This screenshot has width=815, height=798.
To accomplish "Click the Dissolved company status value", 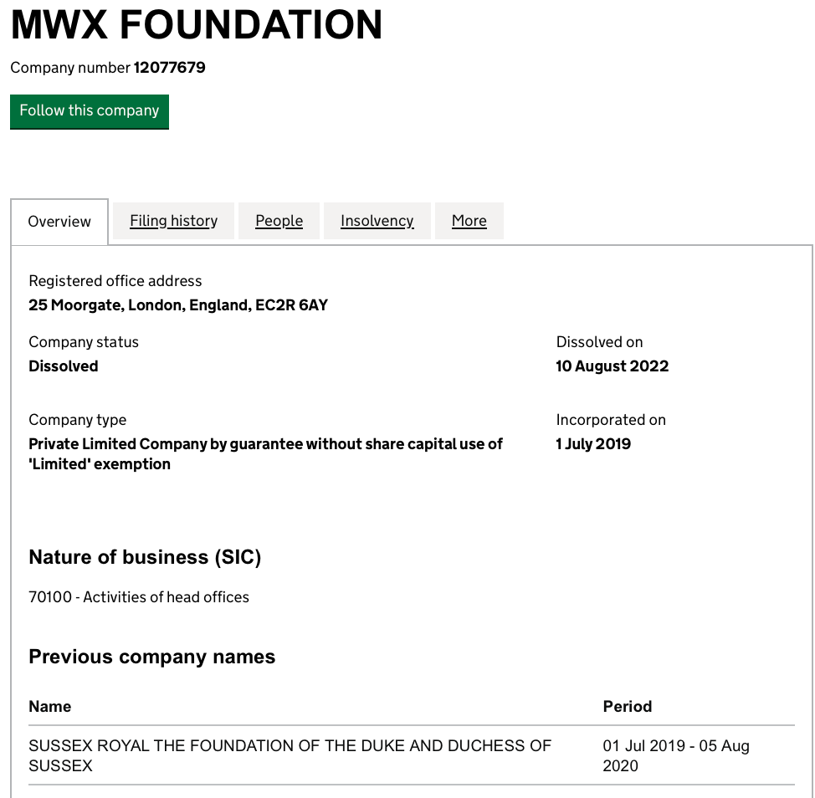I will click(64, 366).
